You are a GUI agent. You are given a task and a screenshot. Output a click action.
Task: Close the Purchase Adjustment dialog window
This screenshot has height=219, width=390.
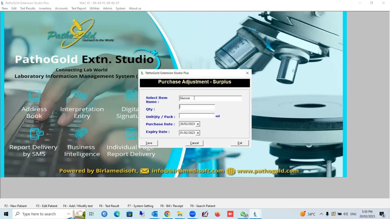(x=247, y=73)
